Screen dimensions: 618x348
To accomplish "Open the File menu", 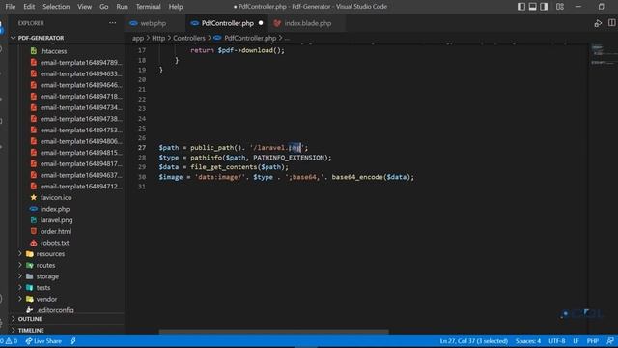I will (11, 7).
